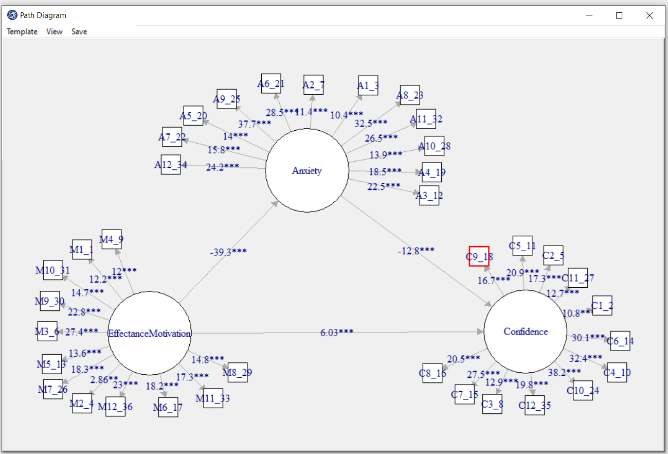Screen dimensions: 668x454
Task: Click the C6_14 indicator box
Action: coord(620,341)
